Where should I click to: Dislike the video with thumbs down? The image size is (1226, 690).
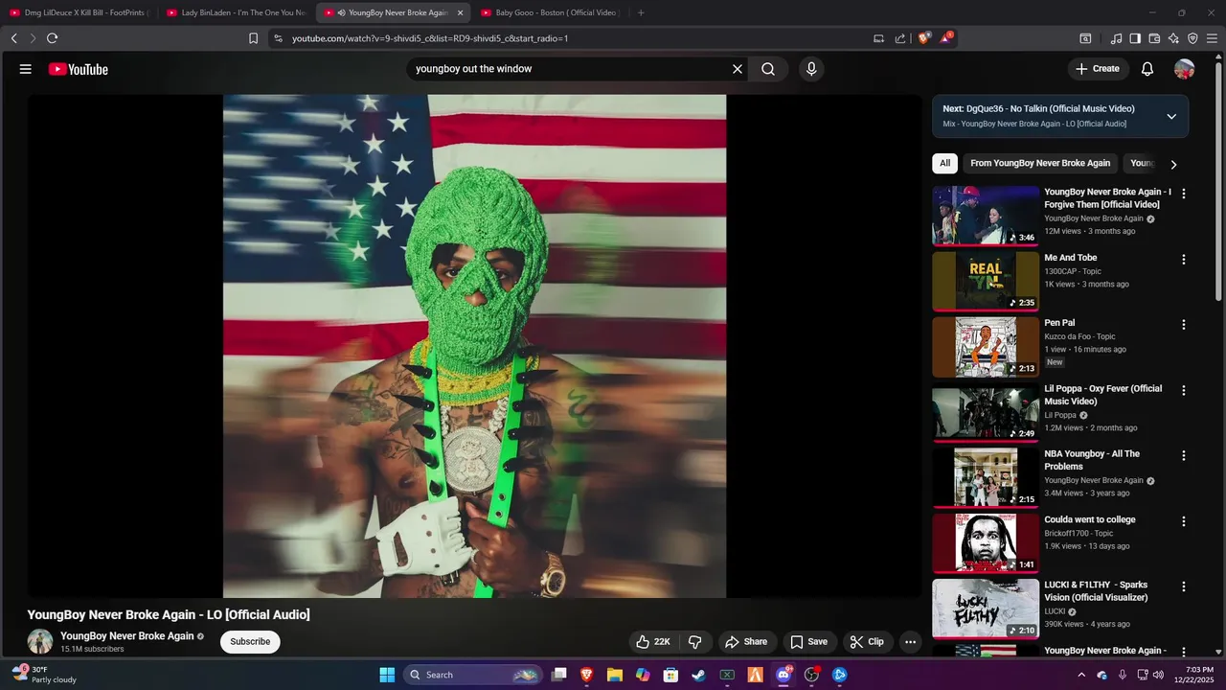[x=695, y=642]
